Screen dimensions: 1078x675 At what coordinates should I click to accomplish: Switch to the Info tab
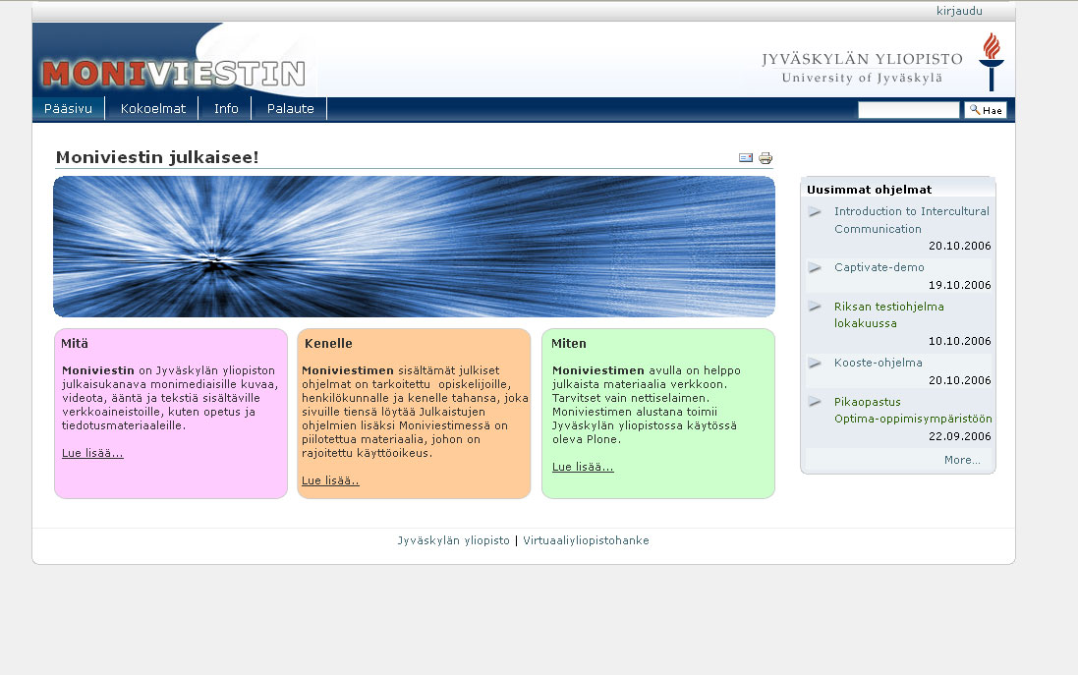tap(226, 109)
